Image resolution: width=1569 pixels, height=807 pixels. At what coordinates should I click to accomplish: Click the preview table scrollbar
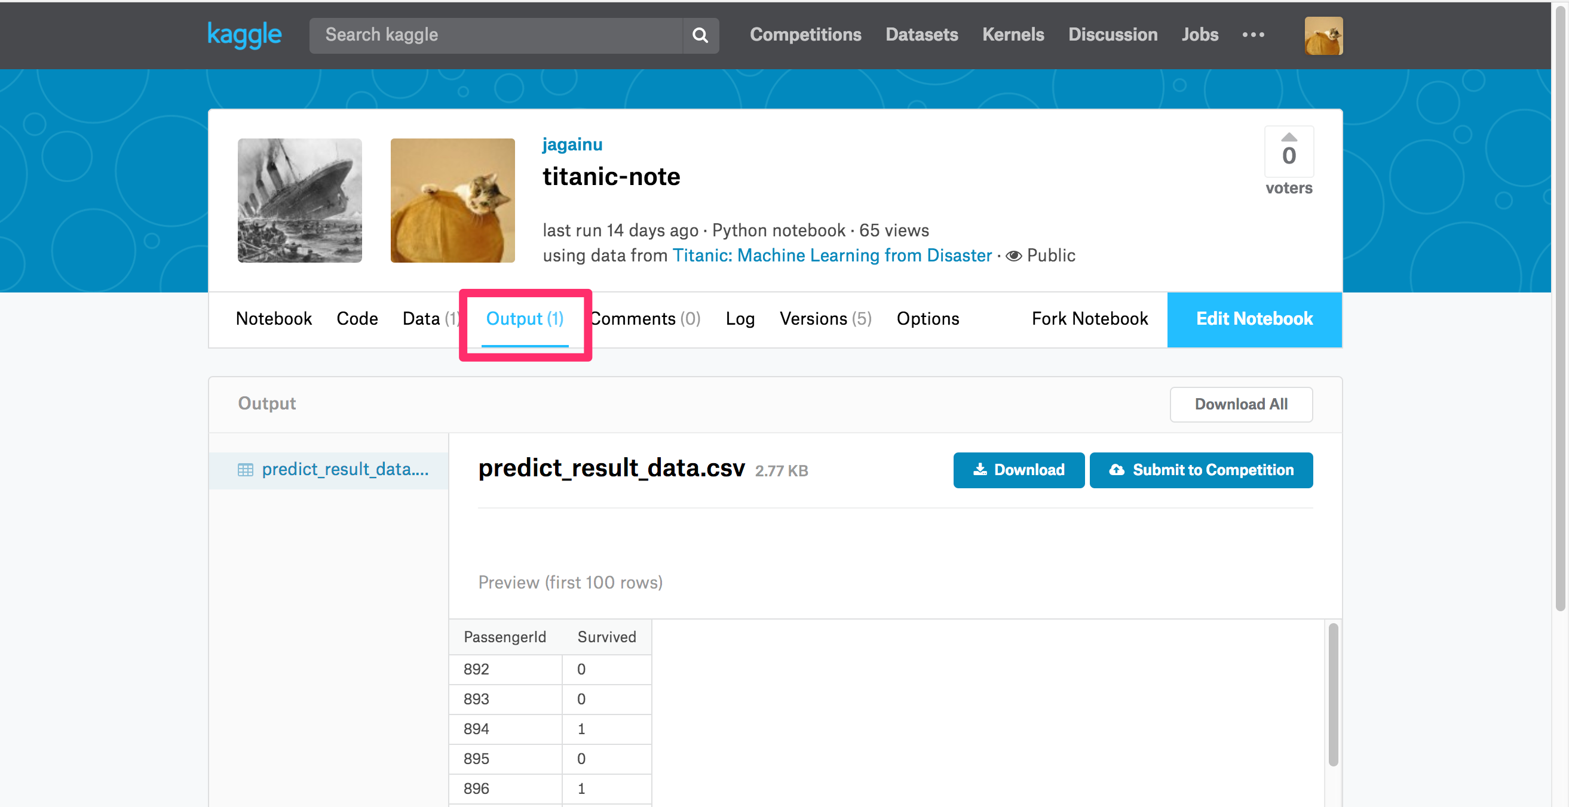[x=1332, y=694]
